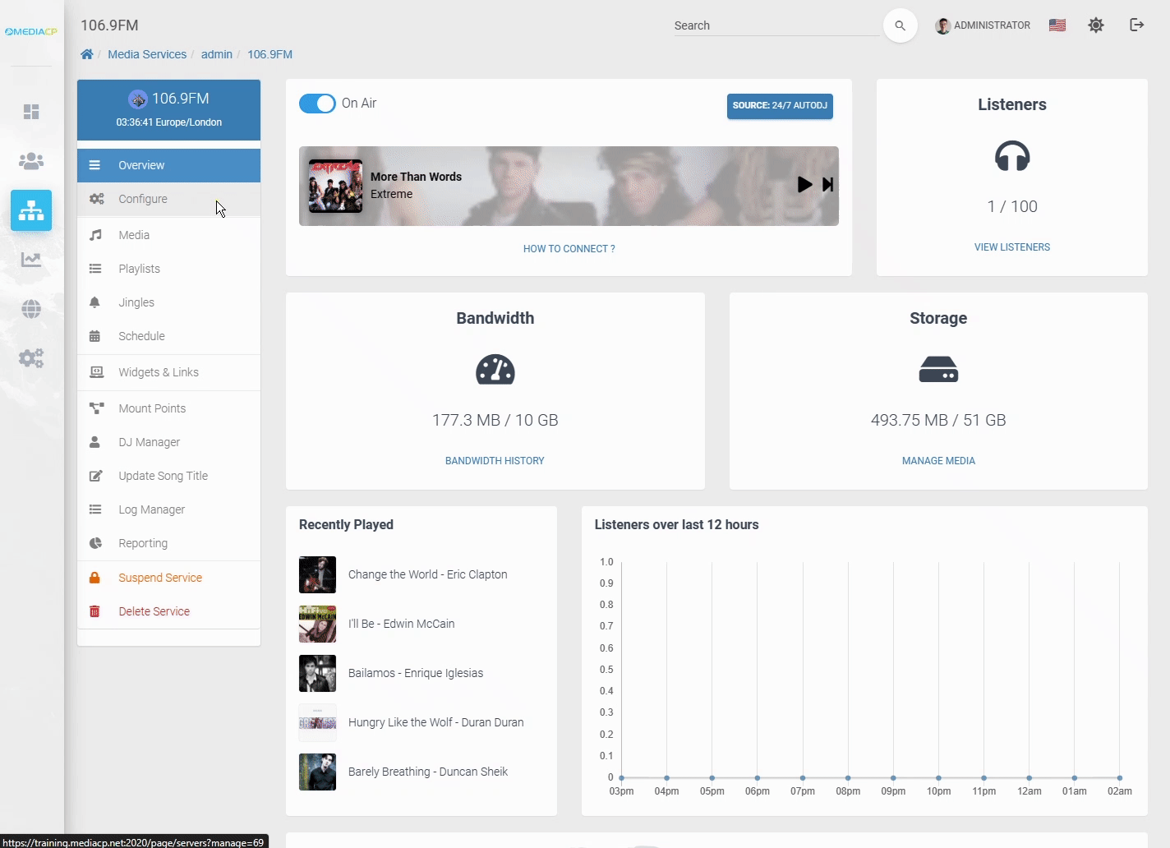The height and width of the screenshot is (848, 1170).
Task: Open the globe icon in the sidebar
Action: tap(31, 309)
